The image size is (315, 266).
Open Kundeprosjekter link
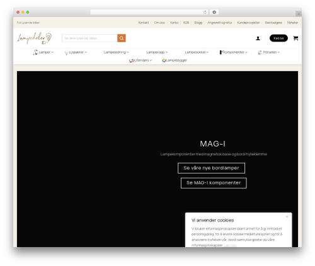point(248,23)
